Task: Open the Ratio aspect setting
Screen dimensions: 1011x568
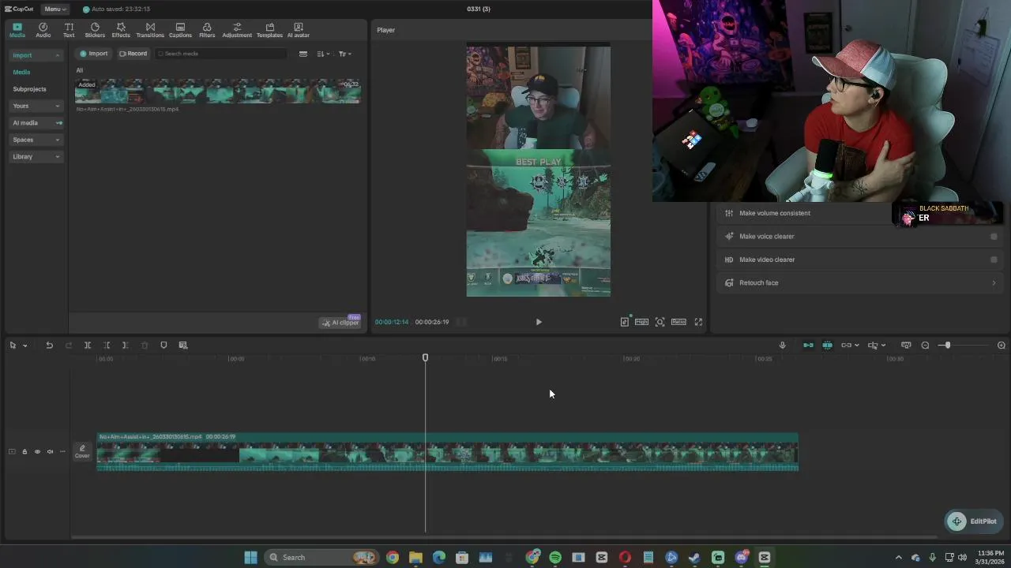Action: pyautogui.click(x=678, y=322)
